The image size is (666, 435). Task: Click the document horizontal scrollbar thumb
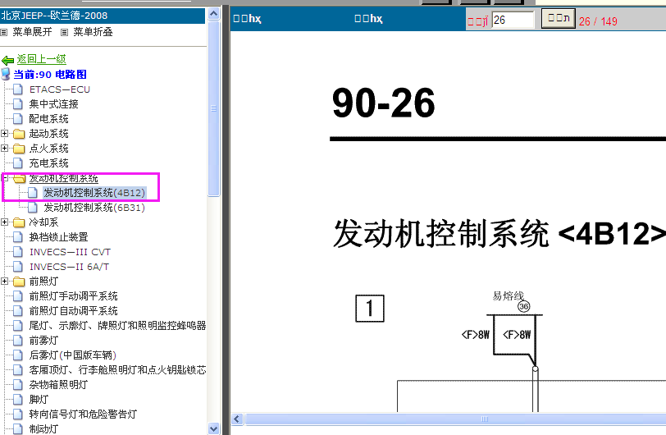(x=455, y=419)
